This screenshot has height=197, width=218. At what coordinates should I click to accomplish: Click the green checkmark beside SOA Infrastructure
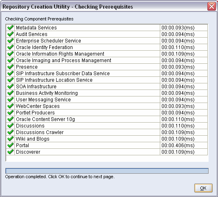pyautogui.click(x=10, y=86)
